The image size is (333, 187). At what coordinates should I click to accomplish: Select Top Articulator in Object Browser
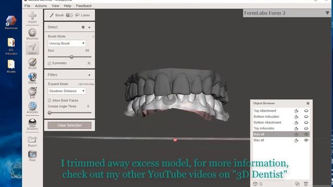(x=264, y=128)
